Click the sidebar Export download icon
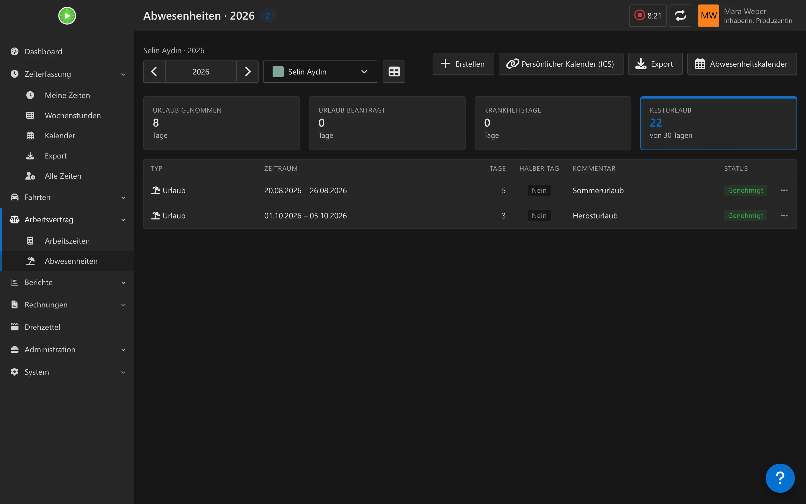Viewport: 806px width, 504px height. point(30,156)
